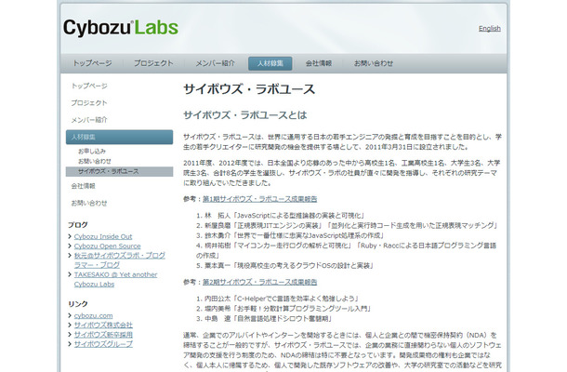
Task: Click list item 内田公太 C-Helper
Action: click(277, 299)
